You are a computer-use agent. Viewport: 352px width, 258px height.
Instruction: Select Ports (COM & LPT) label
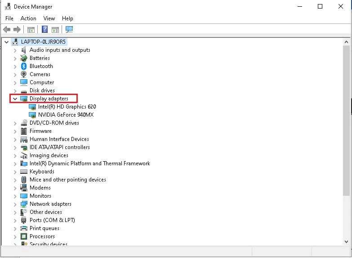[52, 220]
